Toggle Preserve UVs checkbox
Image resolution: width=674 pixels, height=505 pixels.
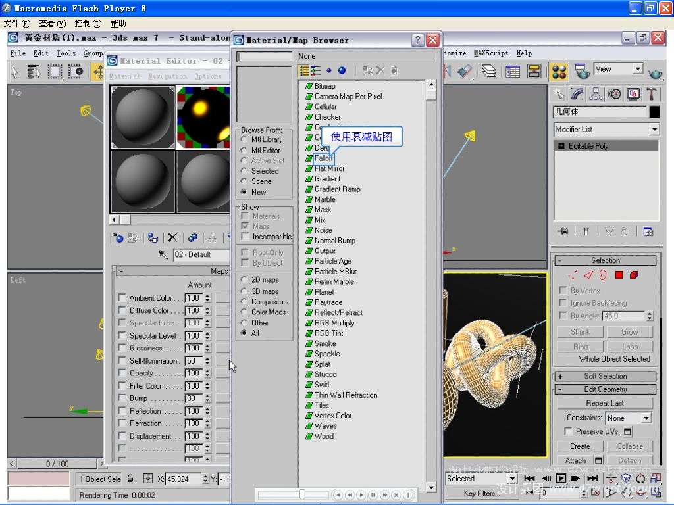pos(568,431)
